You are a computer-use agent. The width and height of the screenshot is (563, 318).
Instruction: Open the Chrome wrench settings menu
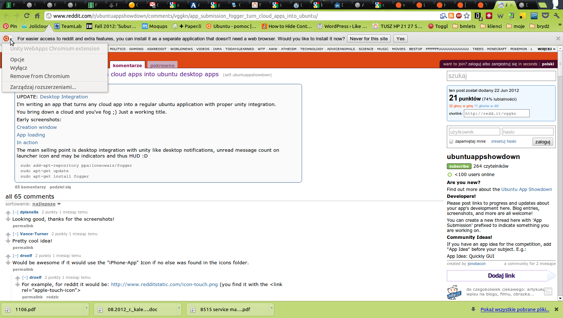pyautogui.click(x=556, y=16)
